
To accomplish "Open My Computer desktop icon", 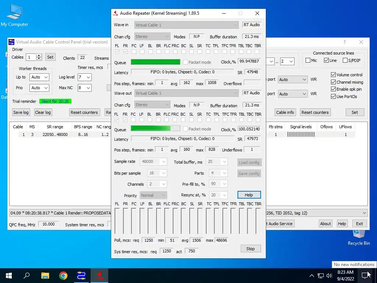I will 14,15.
